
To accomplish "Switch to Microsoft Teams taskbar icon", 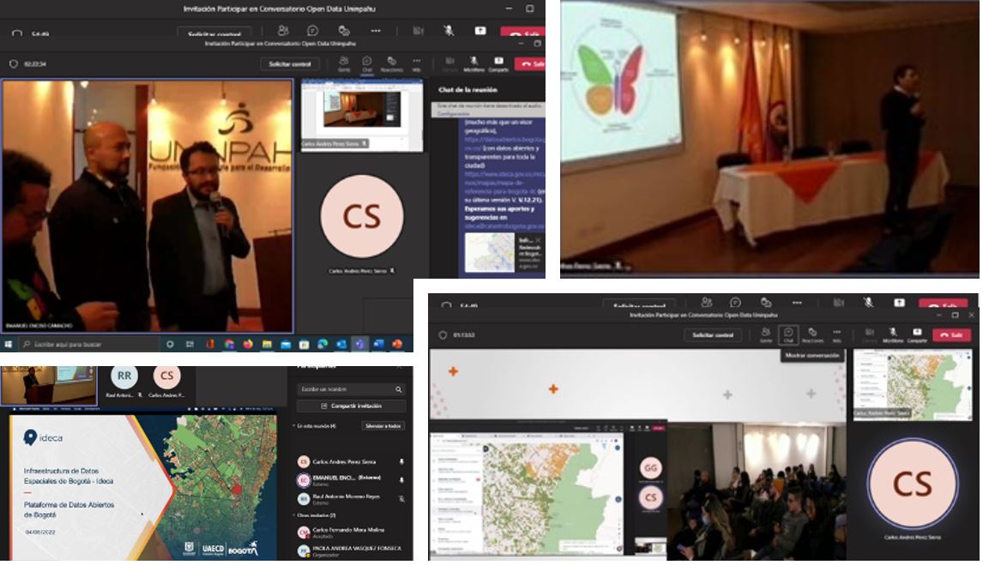I will pyautogui.click(x=360, y=344).
